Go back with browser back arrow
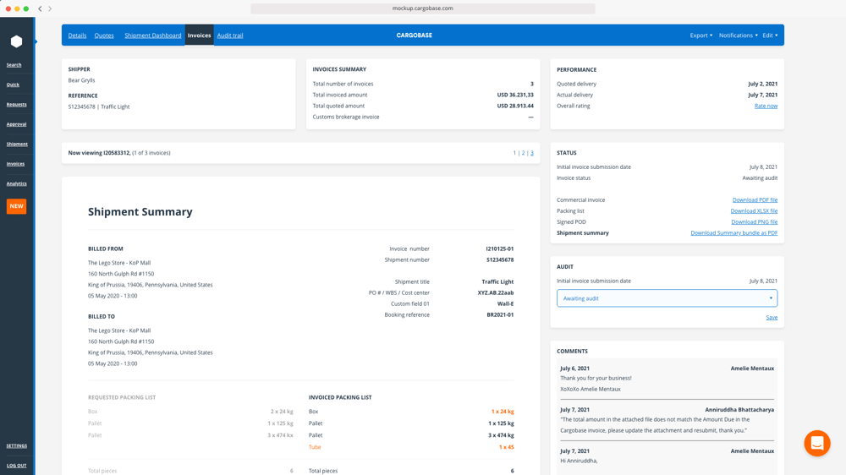Image resolution: width=846 pixels, height=475 pixels. point(40,8)
